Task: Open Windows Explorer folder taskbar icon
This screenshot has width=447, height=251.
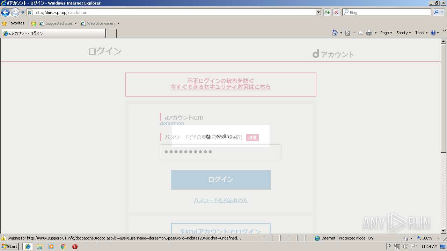Action: tap(39, 246)
